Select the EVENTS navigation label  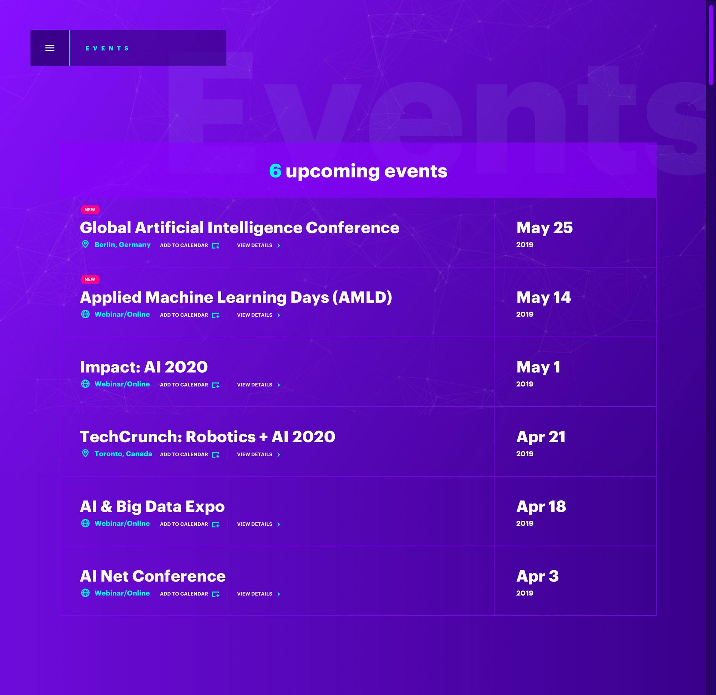tap(107, 48)
